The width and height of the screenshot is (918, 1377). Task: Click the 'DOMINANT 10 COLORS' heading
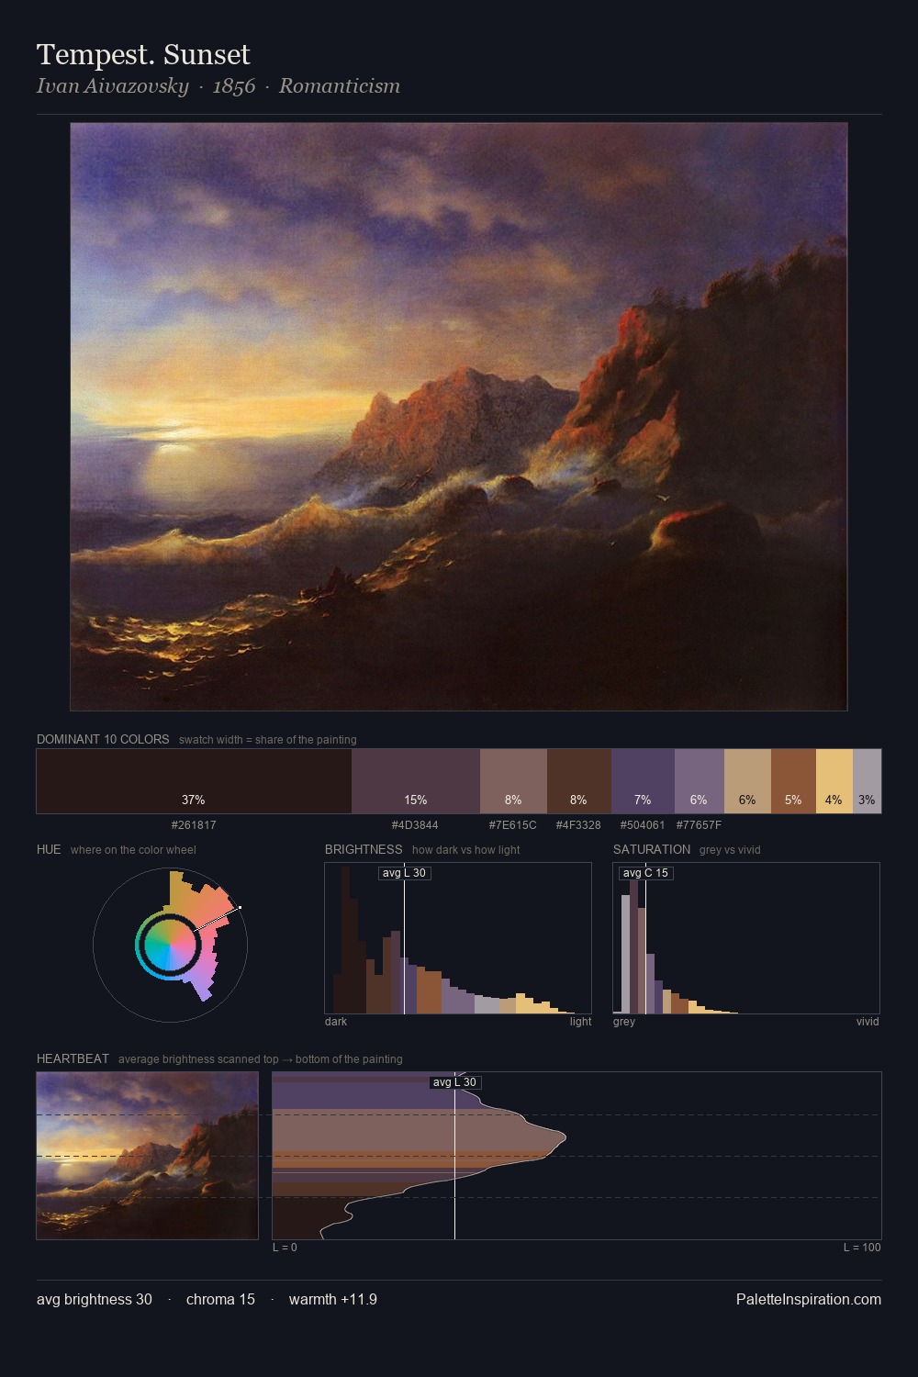coord(103,739)
